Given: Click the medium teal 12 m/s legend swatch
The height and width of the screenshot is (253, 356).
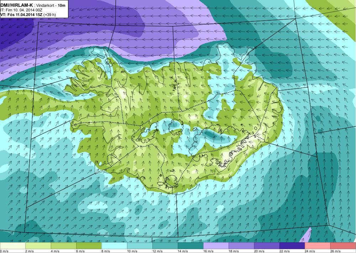Looking at the screenshot, I should (165, 246).
